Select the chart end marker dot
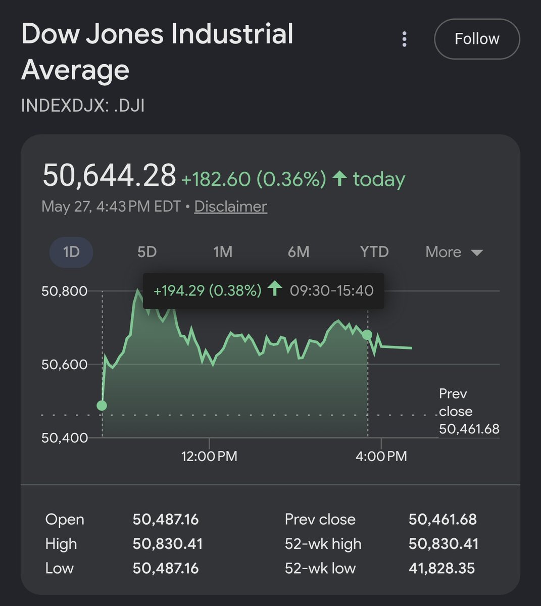 pyautogui.click(x=367, y=335)
